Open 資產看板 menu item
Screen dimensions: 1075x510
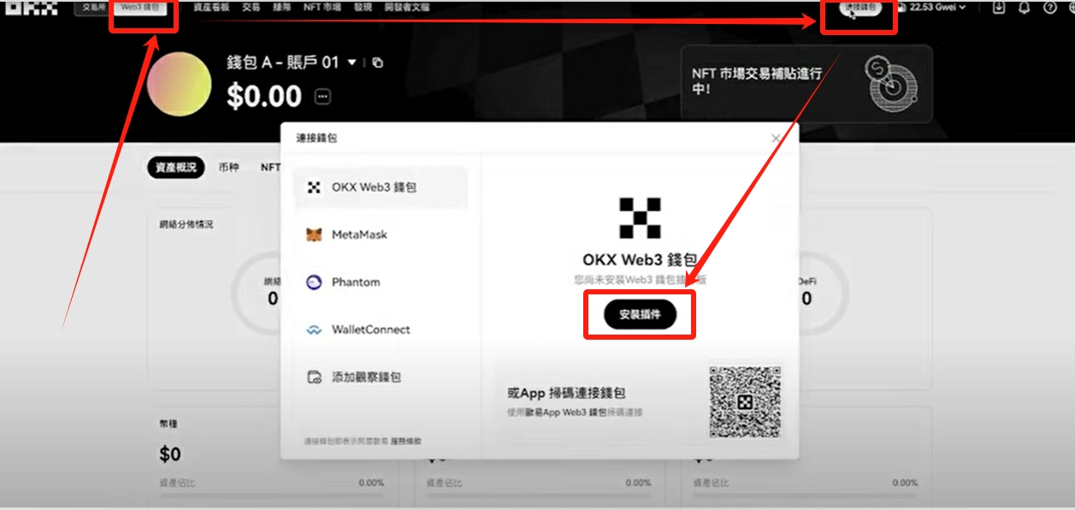tap(210, 7)
